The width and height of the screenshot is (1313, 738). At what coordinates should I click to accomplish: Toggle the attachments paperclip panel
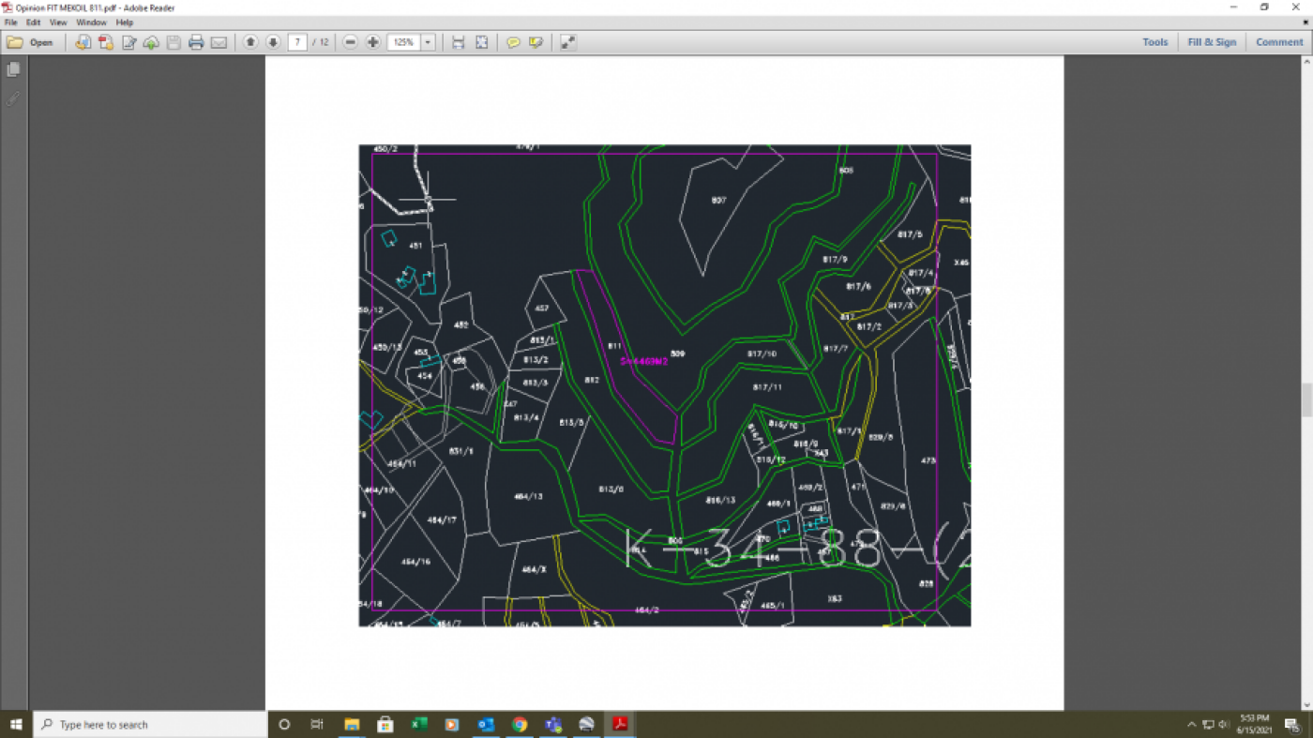tap(13, 98)
